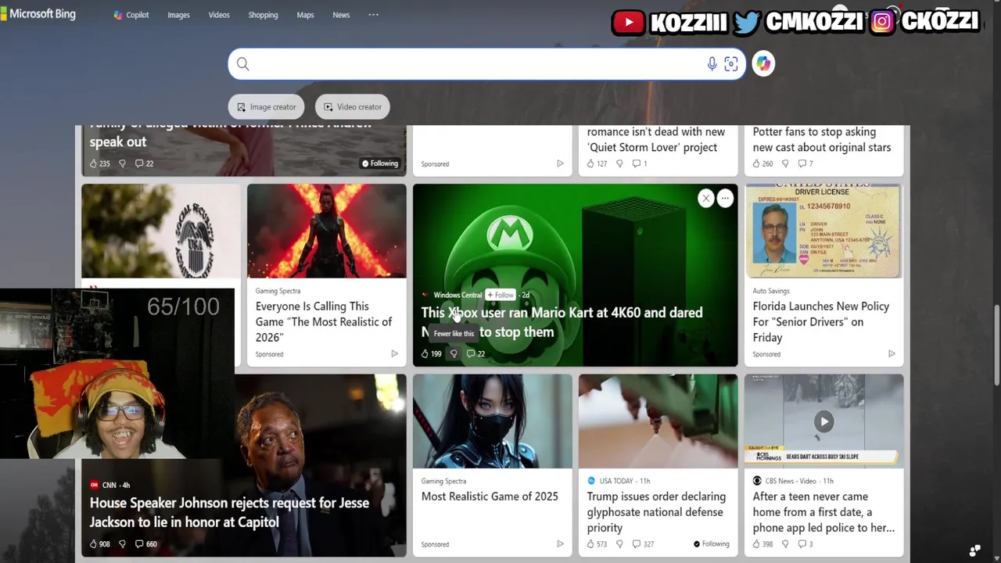Play the CBS News ski slope video
Viewport: 1001px width, 563px height.
[x=824, y=422]
